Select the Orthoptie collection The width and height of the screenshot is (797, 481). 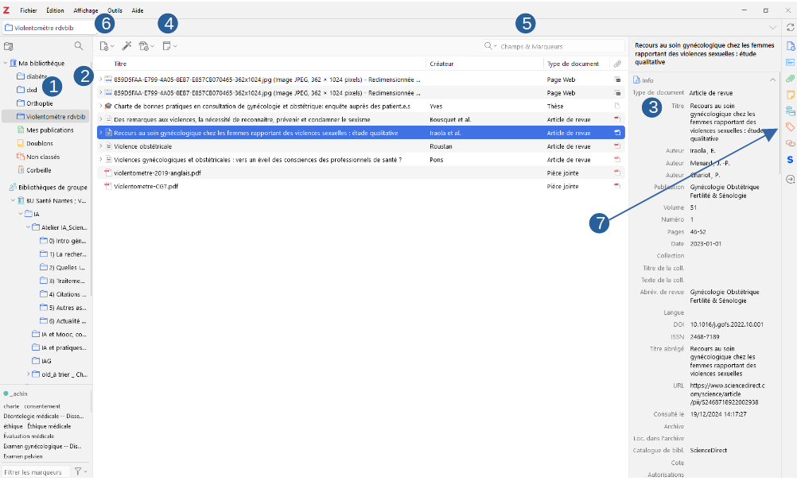39,103
